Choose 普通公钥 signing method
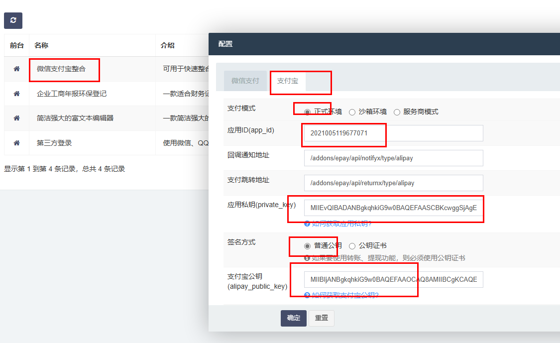This screenshot has width=560, height=343. (x=307, y=246)
